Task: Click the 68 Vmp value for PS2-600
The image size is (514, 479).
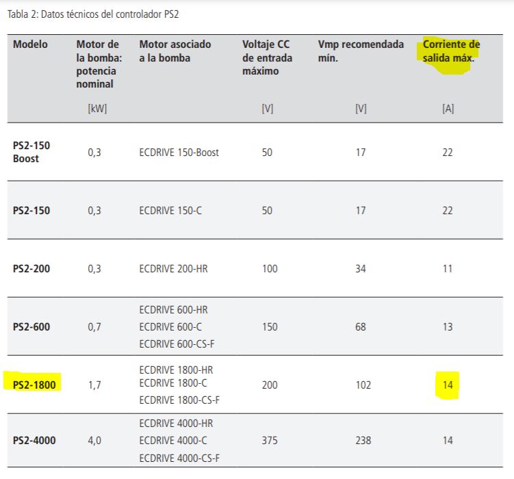Action: pyautogui.click(x=361, y=326)
